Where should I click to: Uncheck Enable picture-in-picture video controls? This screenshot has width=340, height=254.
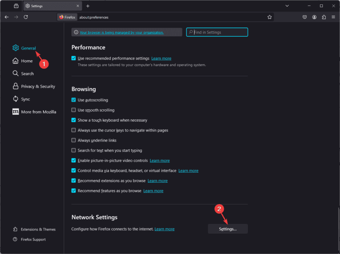(73, 160)
